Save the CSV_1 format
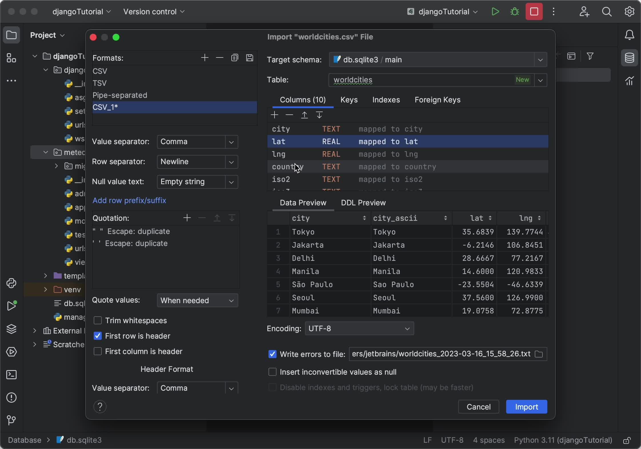Screen dimensions: 641x449 [x=250, y=58]
